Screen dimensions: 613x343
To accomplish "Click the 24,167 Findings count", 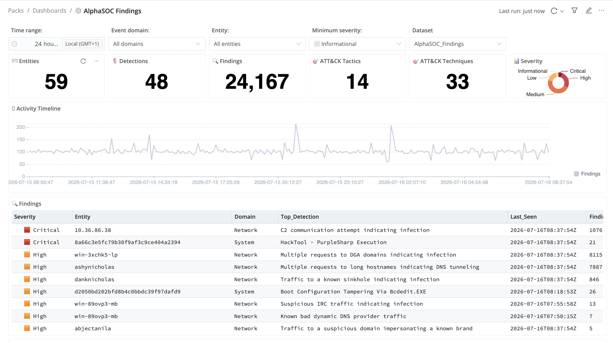I will click(x=257, y=82).
